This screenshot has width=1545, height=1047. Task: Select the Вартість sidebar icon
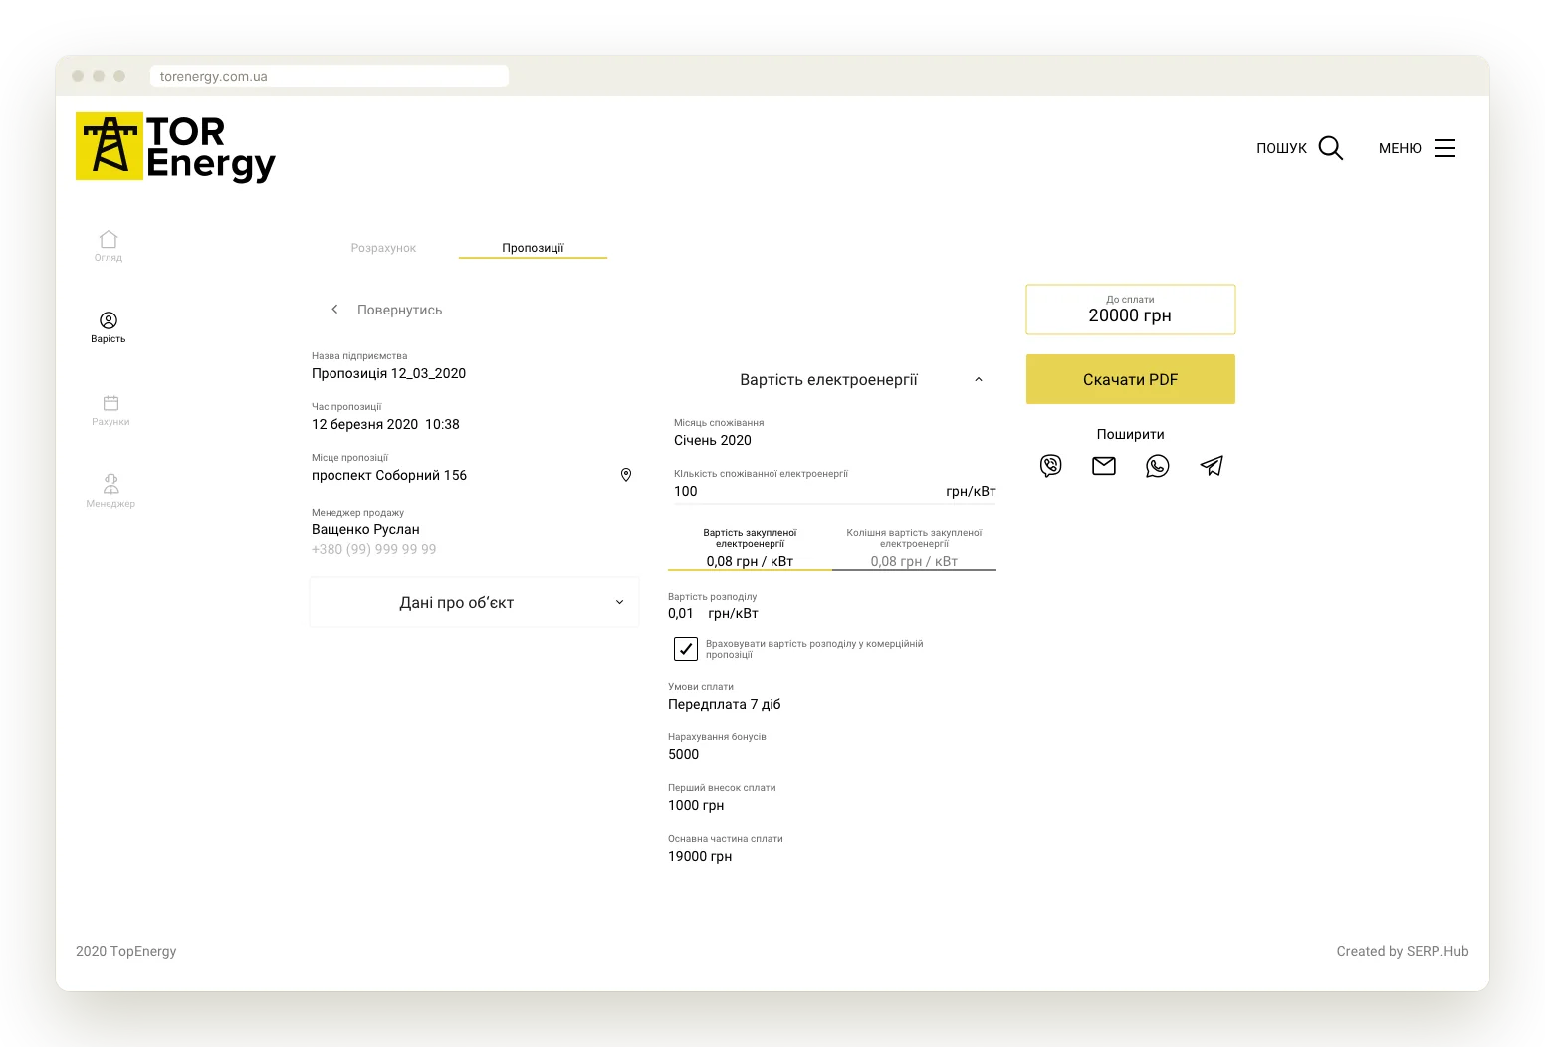[x=109, y=320]
